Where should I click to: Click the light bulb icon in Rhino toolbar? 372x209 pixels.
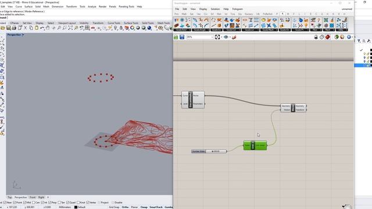(116, 28)
